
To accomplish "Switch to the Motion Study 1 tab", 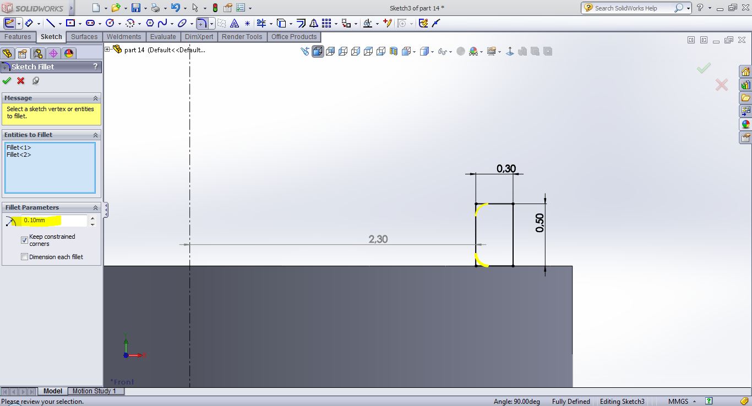I will pyautogui.click(x=94, y=391).
